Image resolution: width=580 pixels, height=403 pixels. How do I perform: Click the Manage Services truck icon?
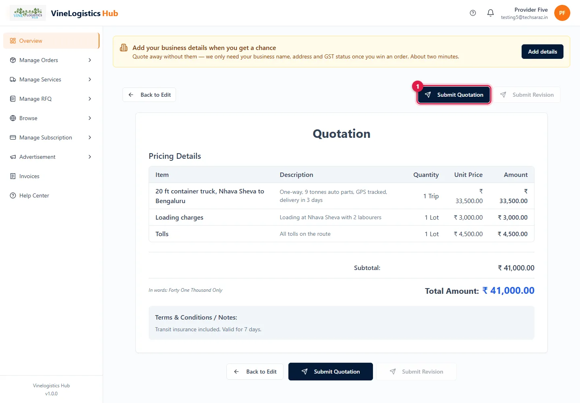click(x=13, y=79)
